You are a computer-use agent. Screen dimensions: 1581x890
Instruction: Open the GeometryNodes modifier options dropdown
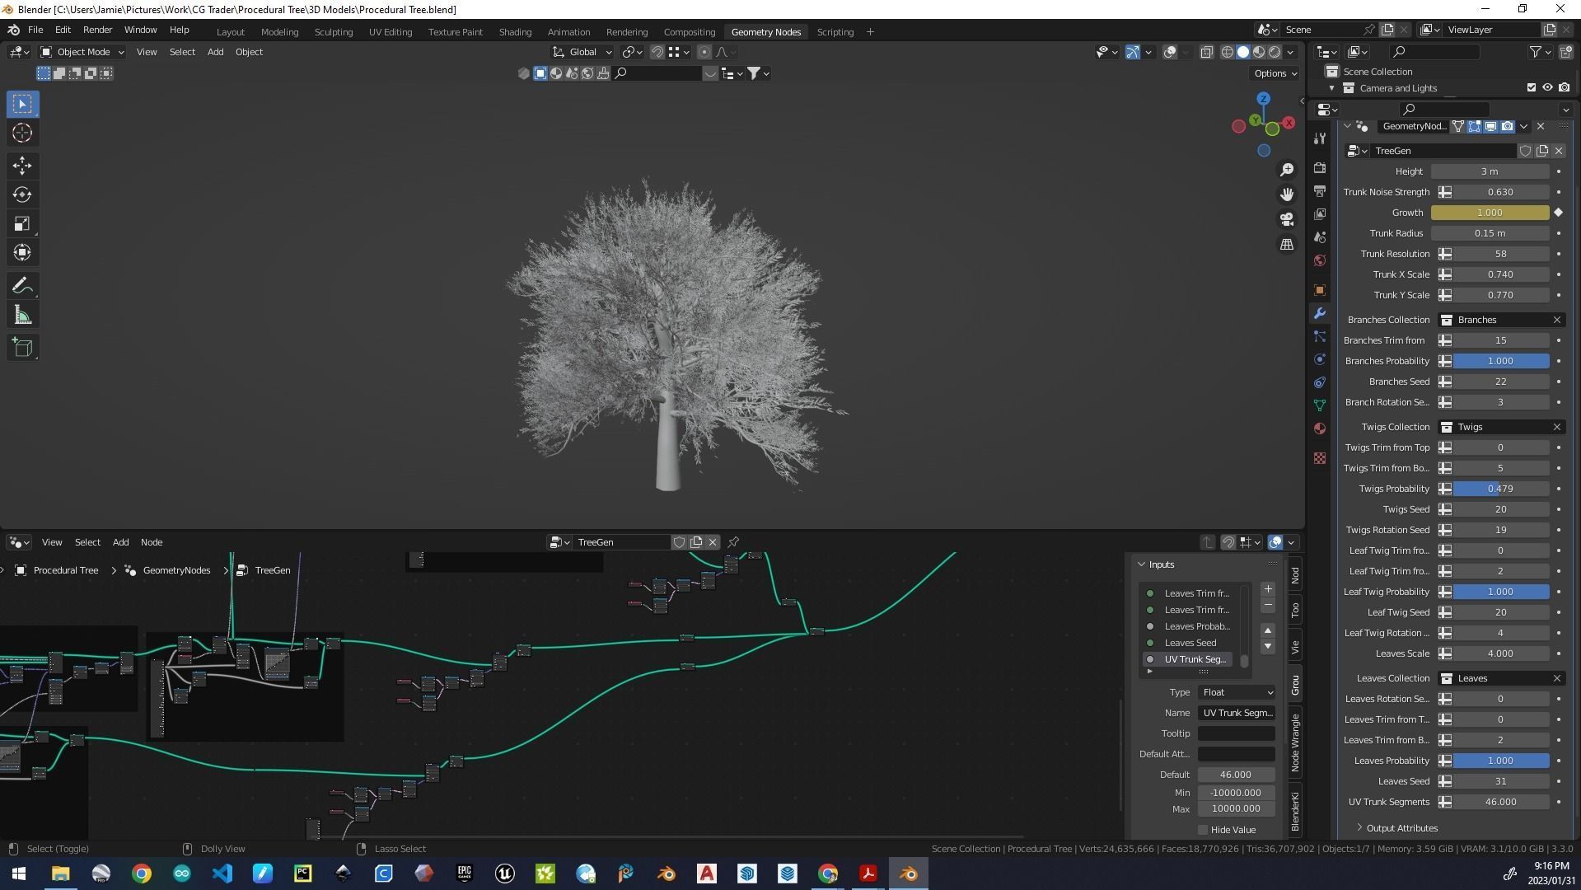(x=1523, y=126)
